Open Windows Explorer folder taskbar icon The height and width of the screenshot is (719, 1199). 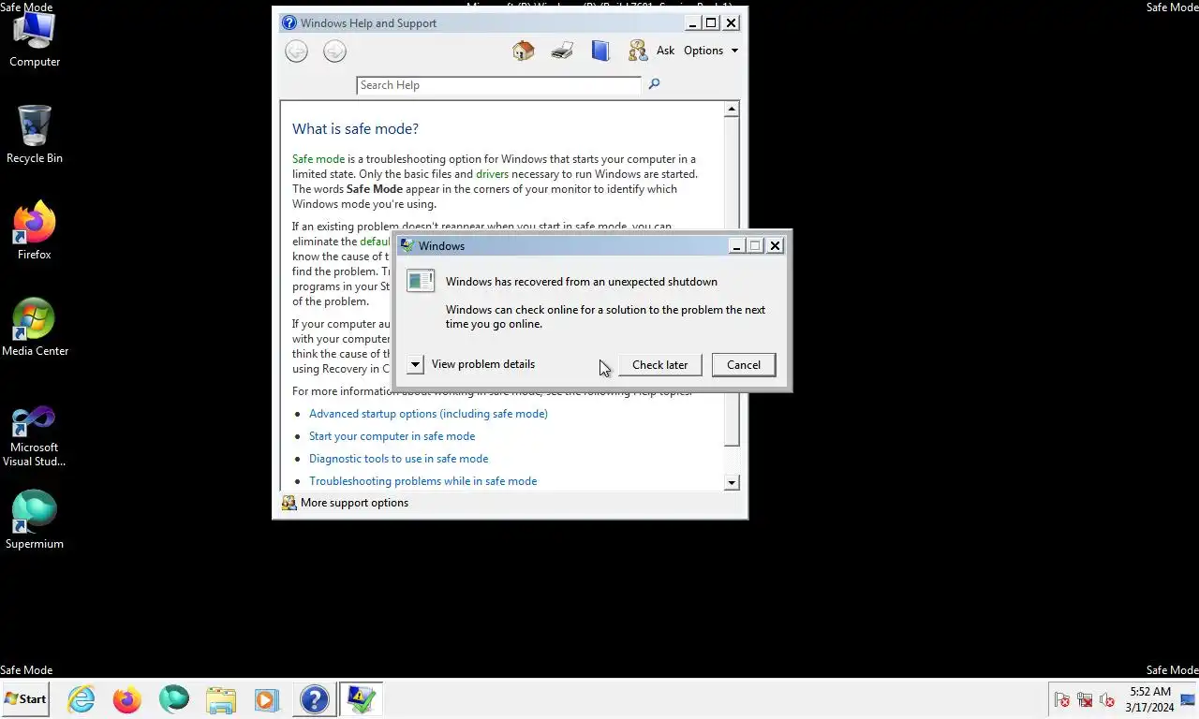(x=221, y=699)
